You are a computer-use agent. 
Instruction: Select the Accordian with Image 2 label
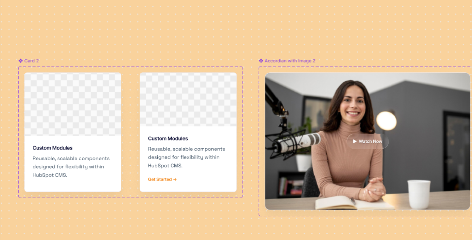[290, 61]
